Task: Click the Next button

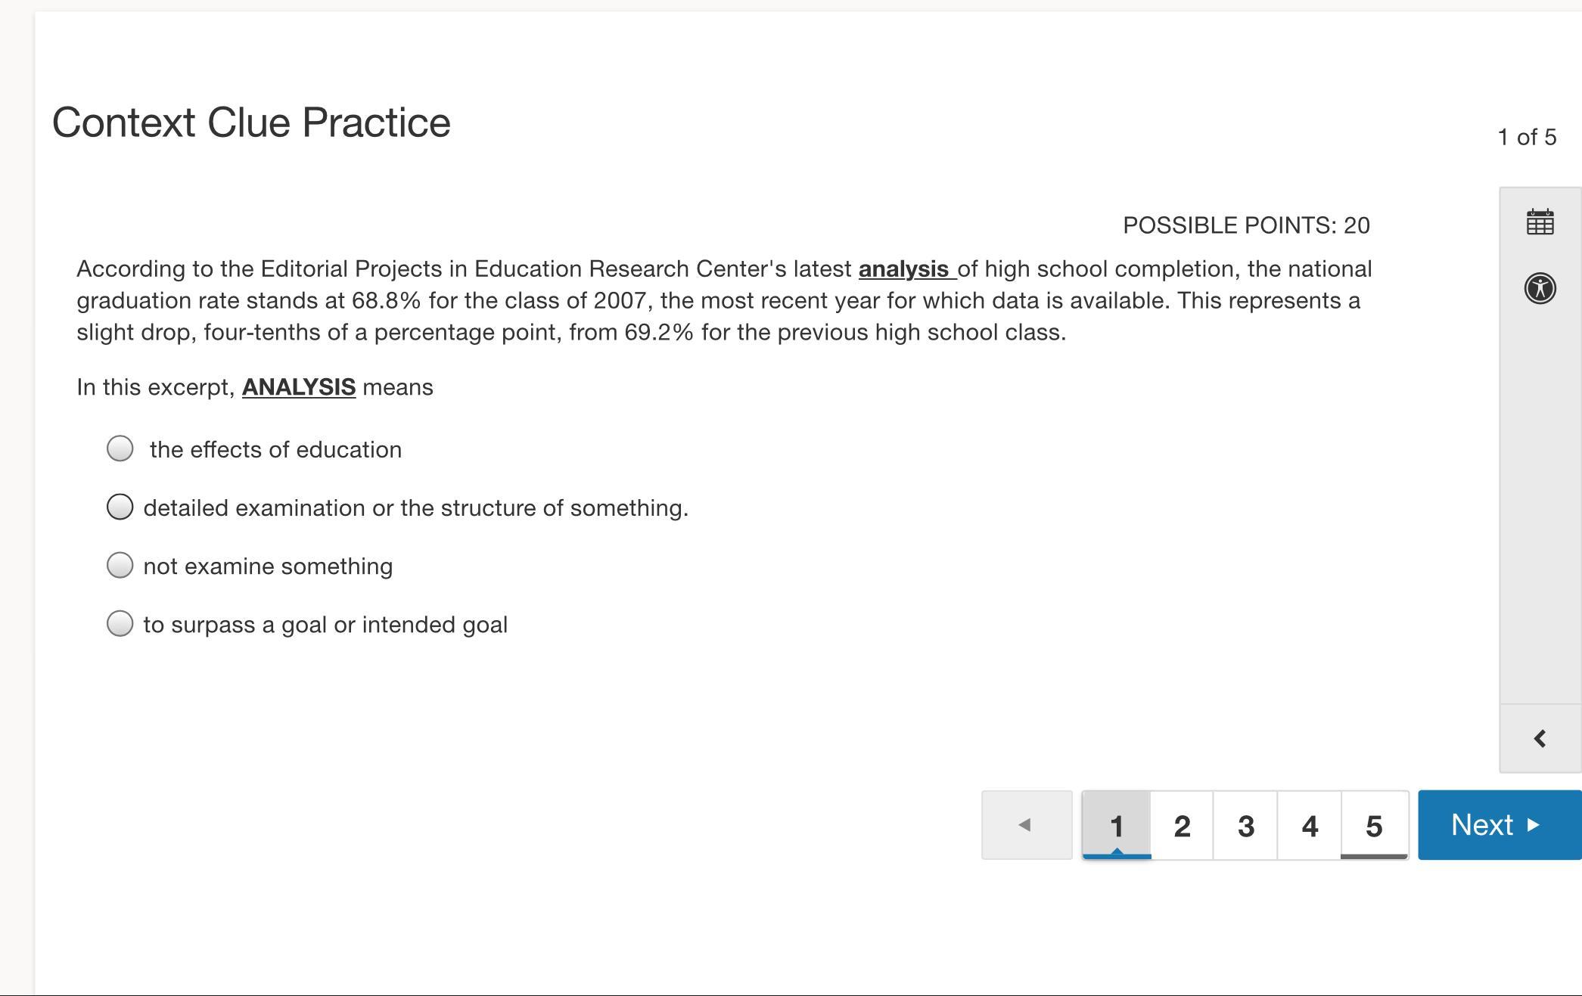Action: click(1498, 824)
